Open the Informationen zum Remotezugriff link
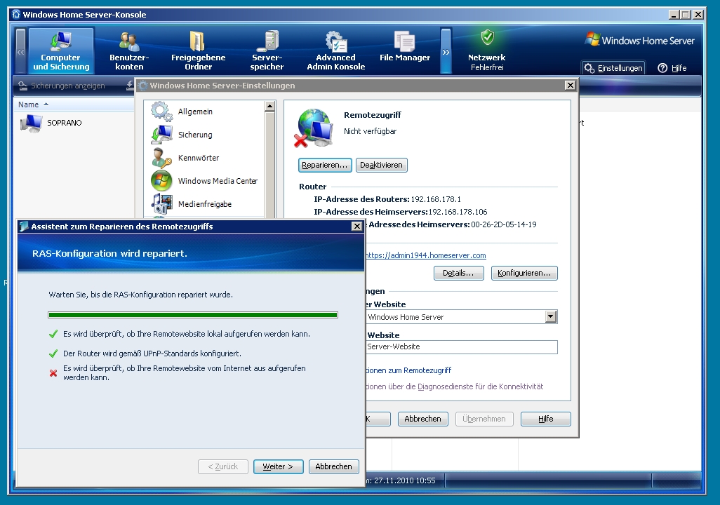The image size is (720, 505). (x=408, y=370)
